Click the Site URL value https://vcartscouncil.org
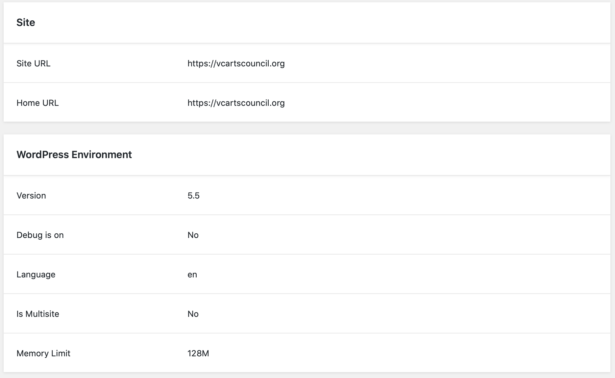 pos(236,63)
